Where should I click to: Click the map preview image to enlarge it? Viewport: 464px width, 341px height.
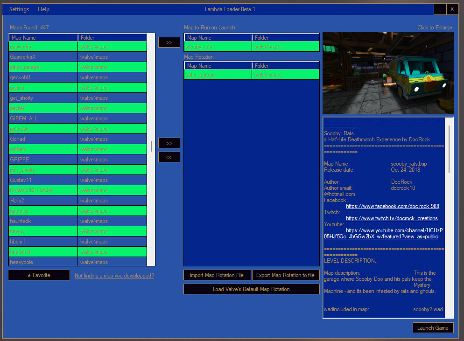pos(388,73)
